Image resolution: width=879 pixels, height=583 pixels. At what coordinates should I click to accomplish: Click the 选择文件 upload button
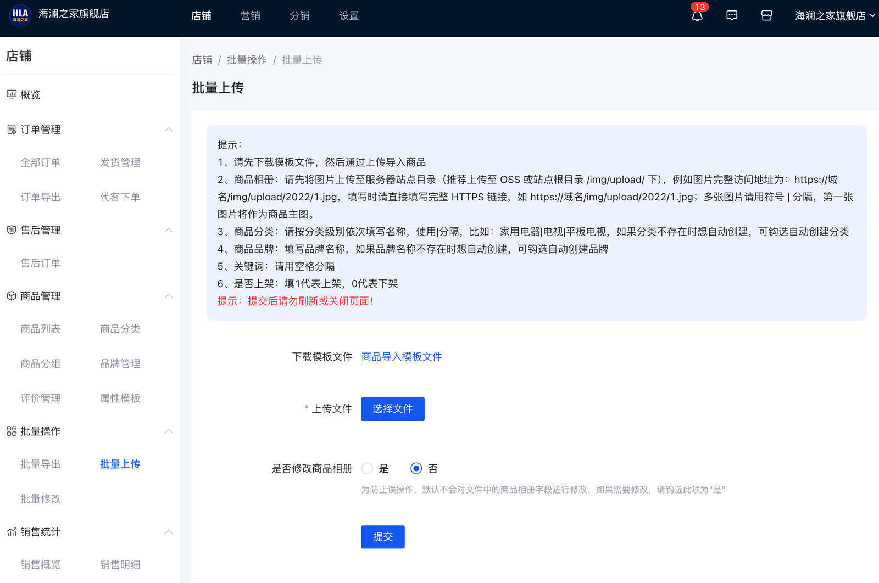[x=392, y=409]
